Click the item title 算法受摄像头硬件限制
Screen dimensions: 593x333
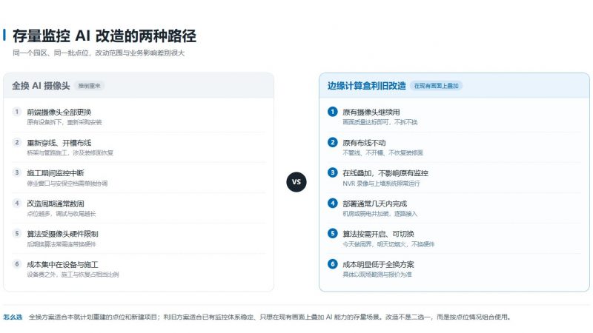[x=62, y=234]
